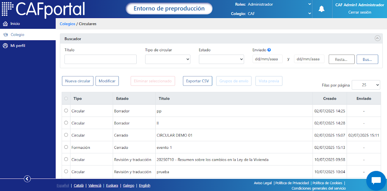Open the Estado filter dropdown
This screenshot has height=191, width=387.
click(x=221, y=59)
